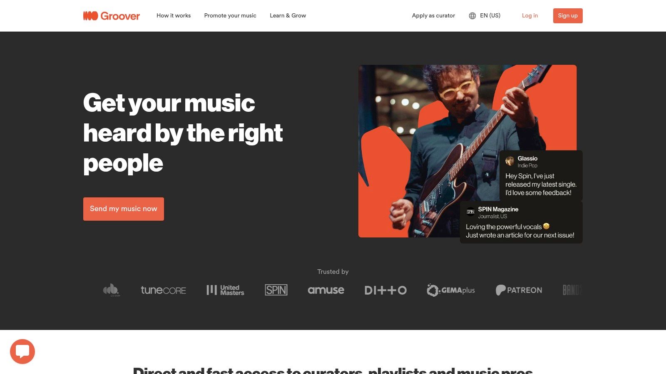Click the Patreon logo
666x374 pixels.
click(519, 290)
